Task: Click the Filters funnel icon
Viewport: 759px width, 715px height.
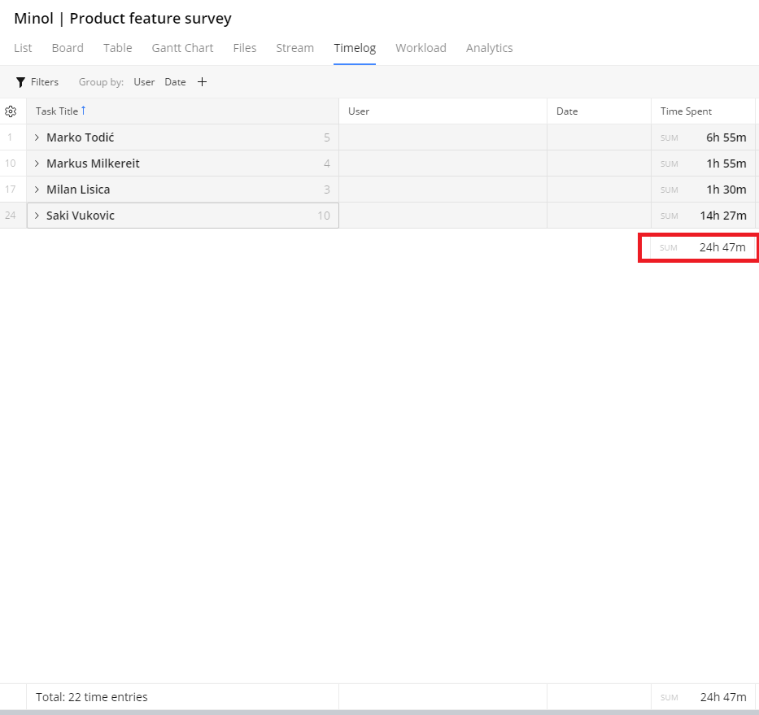Action: click(x=21, y=82)
